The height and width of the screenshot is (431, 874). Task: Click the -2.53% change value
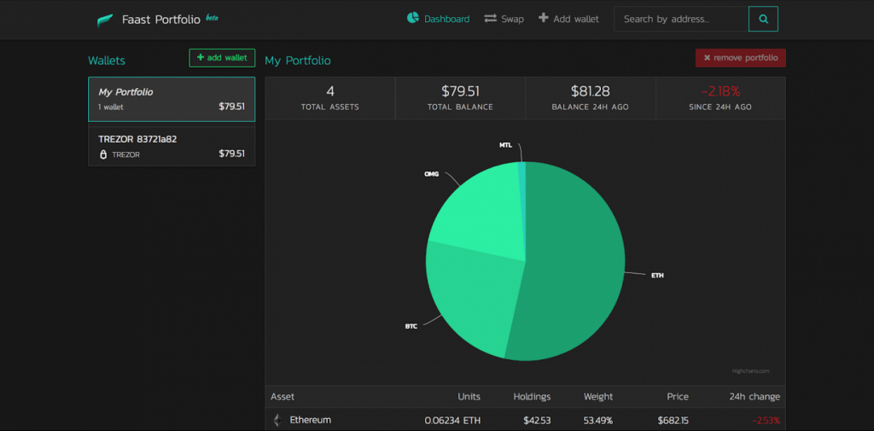(x=766, y=421)
